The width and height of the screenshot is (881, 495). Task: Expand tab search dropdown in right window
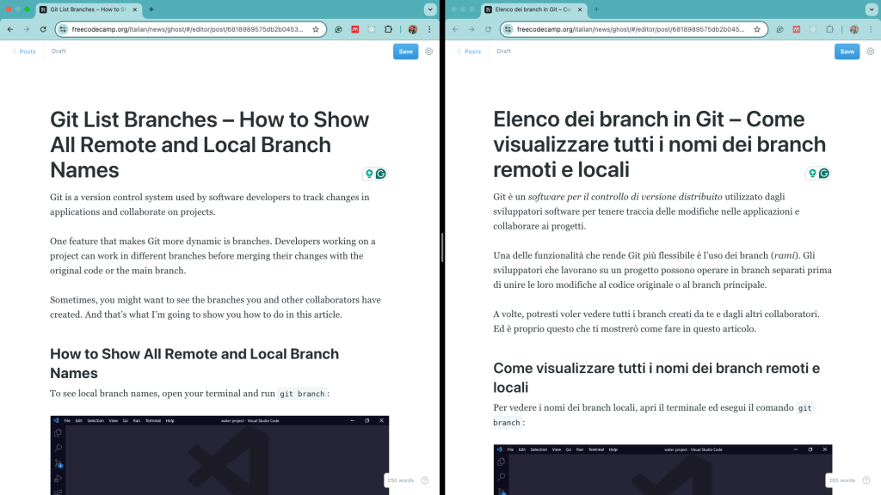pyautogui.click(x=872, y=9)
